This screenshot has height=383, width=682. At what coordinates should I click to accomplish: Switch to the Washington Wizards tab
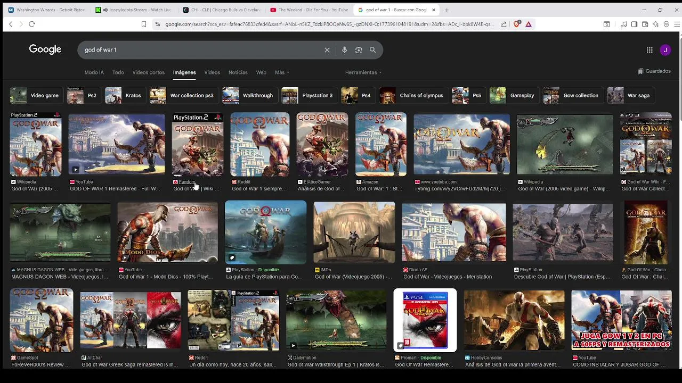[47, 10]
